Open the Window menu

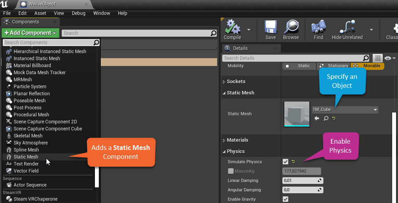click(102, 13)
